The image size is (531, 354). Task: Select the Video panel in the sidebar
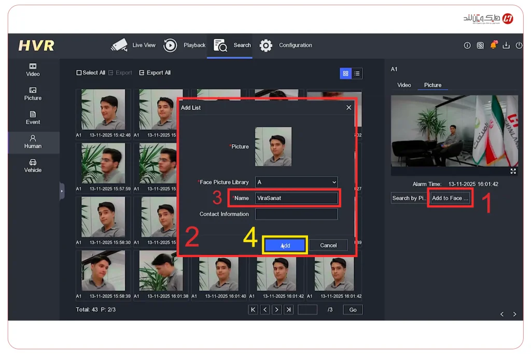[33, 70]
